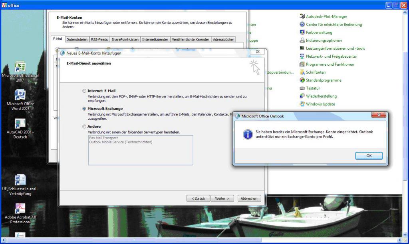Click the Farbverwaltung monitor icon
Image resolution: width=409 pixels, height=244 pixels.
coord(302,33)
